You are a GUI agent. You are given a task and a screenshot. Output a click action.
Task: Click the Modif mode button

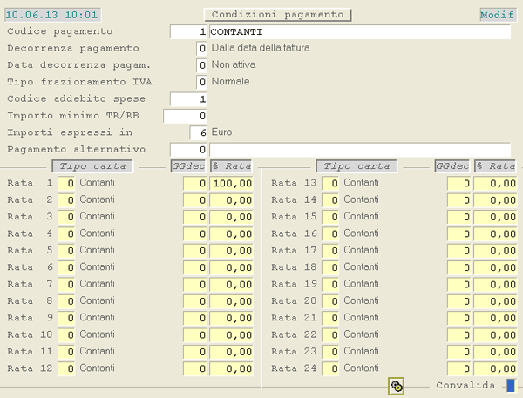point(498,15)
